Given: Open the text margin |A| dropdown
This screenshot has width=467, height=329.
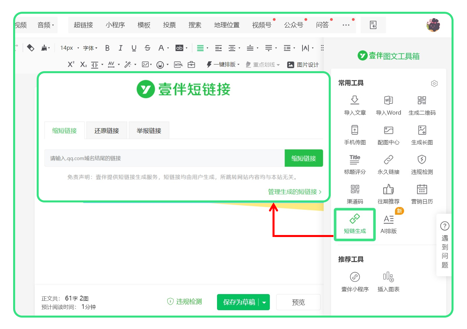Looking at the screenshot, I should point(308,48).
